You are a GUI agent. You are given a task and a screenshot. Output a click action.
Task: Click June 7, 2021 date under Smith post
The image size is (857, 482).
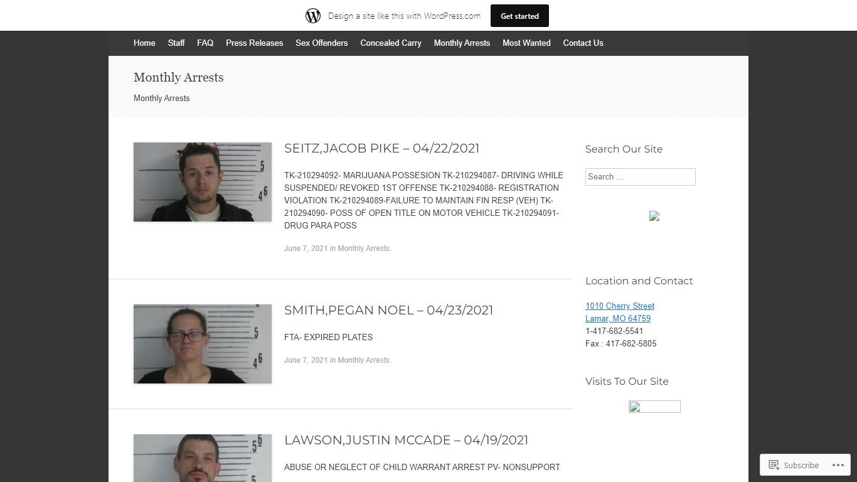pos(306,360)
